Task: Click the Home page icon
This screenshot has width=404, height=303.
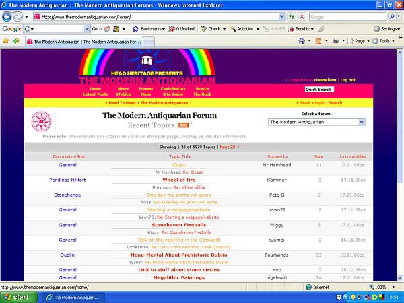Action: pyautogui.click(x=302, y=41)
